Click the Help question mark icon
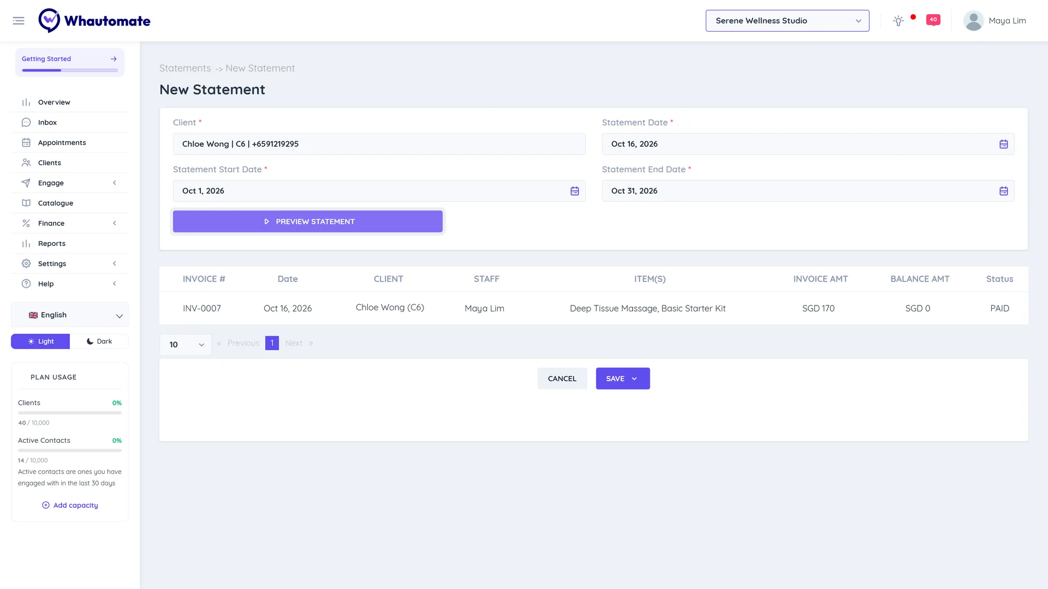Viewport: 1048px width, 589px height. 26,284
